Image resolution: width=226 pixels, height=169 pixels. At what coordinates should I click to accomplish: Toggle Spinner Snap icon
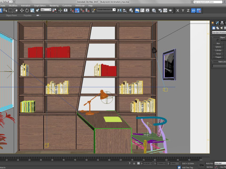(88, 10)
